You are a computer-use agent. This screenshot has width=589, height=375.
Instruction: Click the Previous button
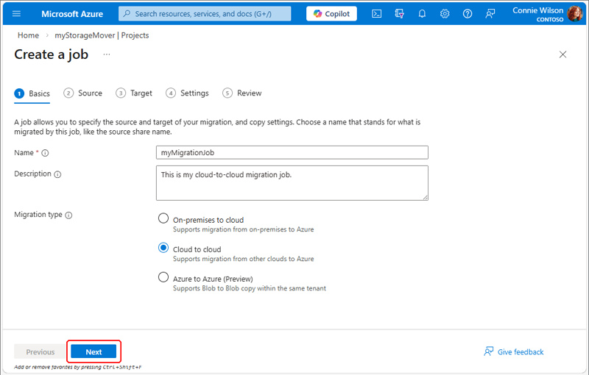click(x=40, y=351)
